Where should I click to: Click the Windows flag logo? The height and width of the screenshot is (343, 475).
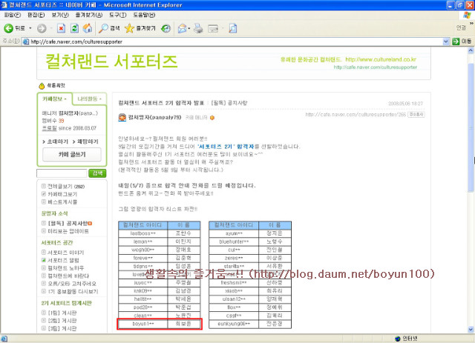[x=467, y=15]
